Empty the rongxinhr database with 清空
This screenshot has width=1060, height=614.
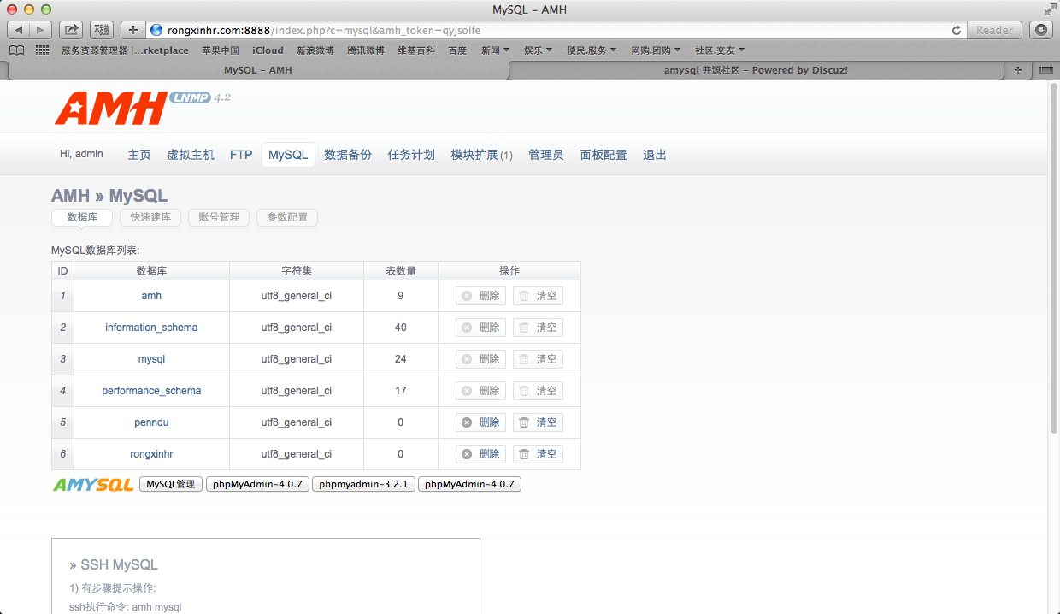pyautogui.click(x=538, y=454)
